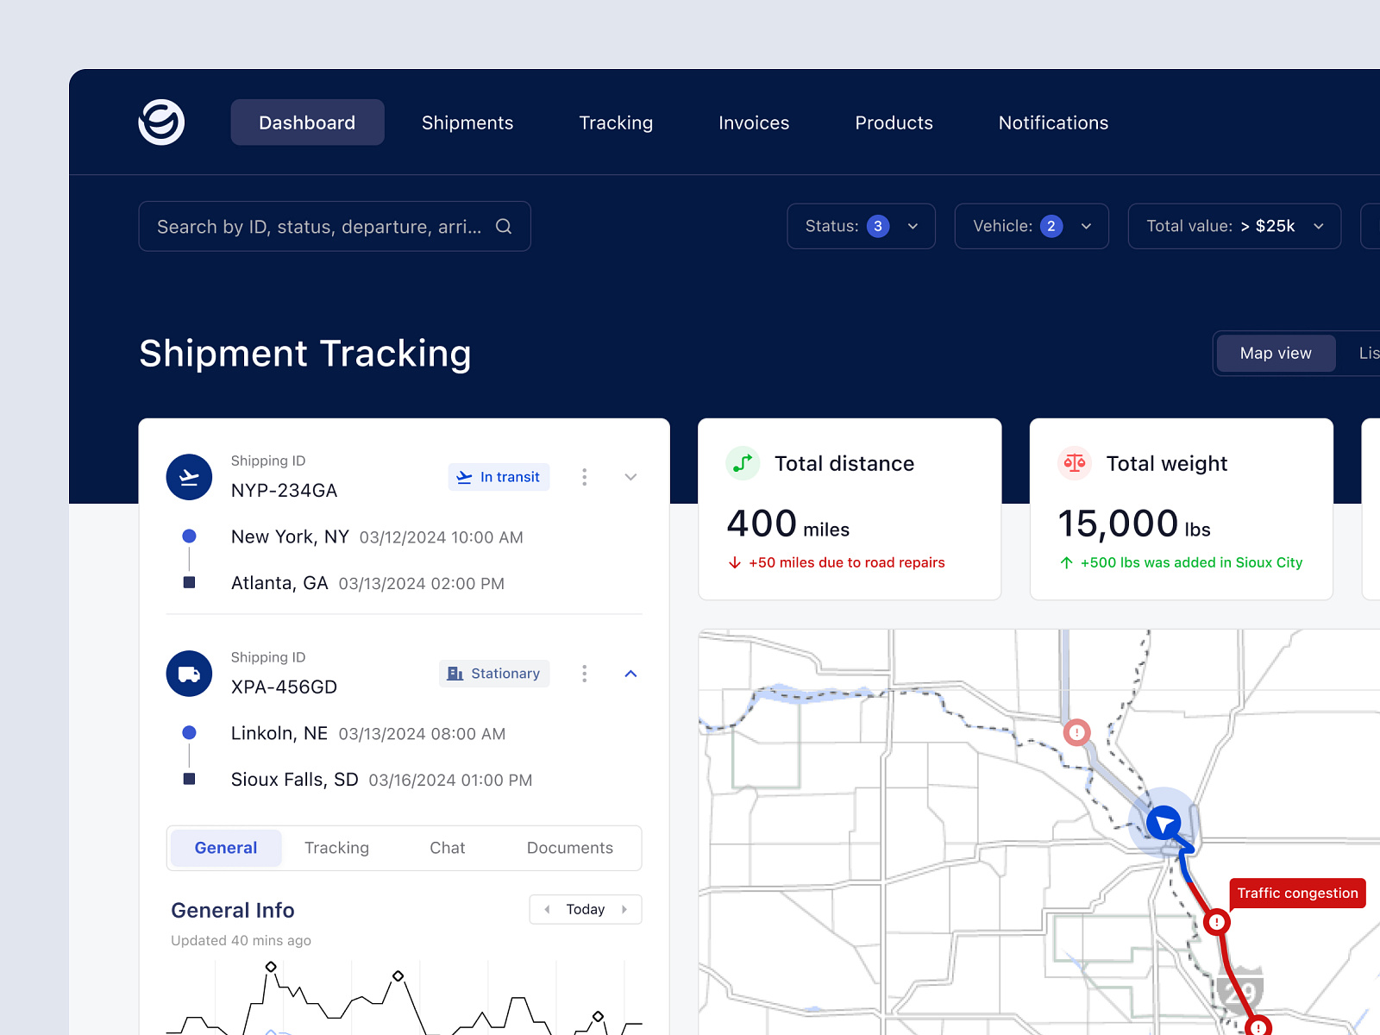1380x1035 pixels.
Task: Click the search shipments input field
Action: click(x=319, y=226)
